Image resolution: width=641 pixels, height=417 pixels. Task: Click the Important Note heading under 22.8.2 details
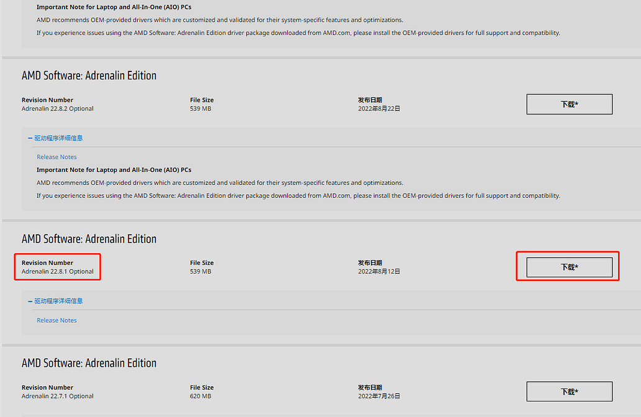click(x=114, y=169)
